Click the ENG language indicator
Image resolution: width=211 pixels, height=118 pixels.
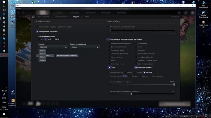point(4,102)
